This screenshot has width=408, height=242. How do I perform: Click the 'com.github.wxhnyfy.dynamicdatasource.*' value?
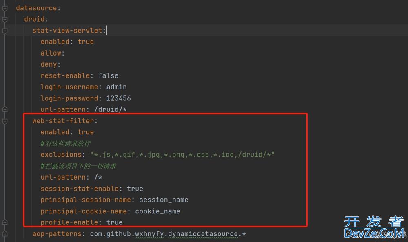[168, 234]
